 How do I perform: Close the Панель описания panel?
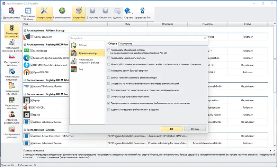pos(274,151)
